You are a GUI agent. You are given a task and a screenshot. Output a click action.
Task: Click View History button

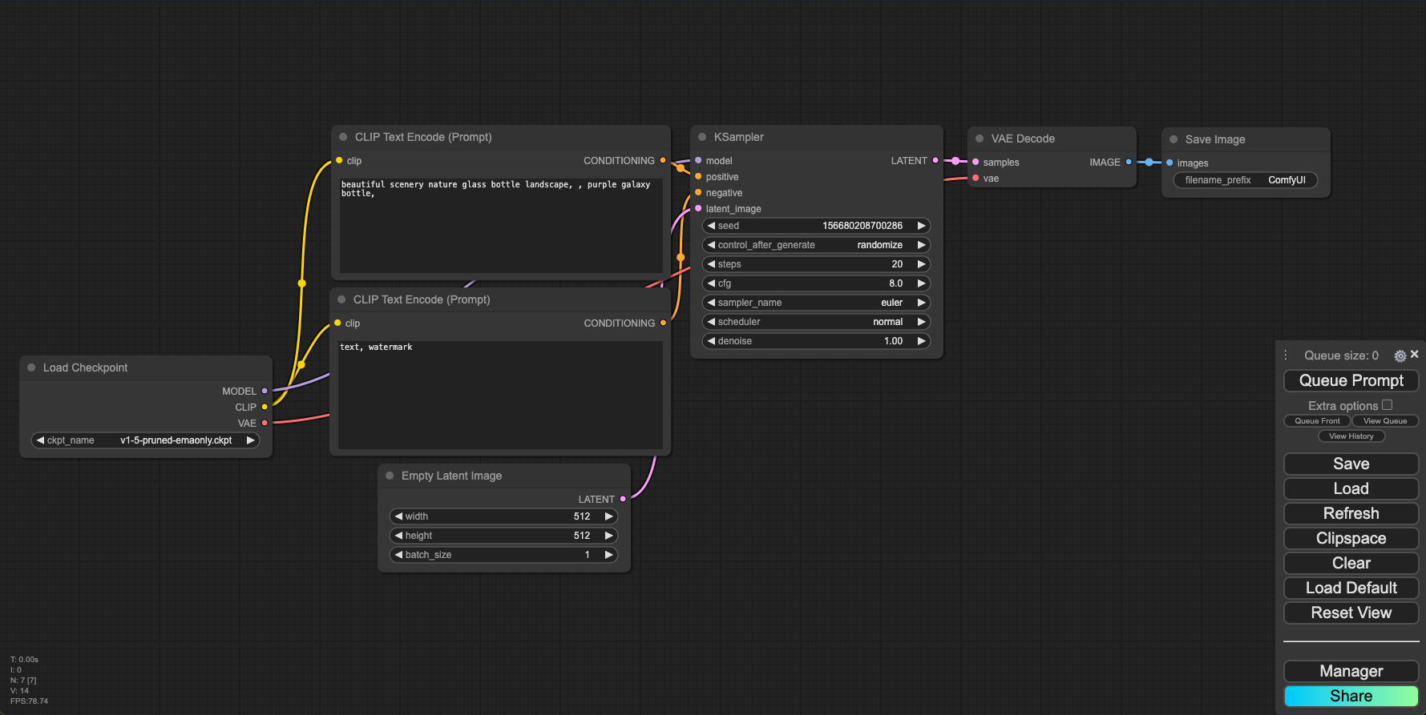1351,436
